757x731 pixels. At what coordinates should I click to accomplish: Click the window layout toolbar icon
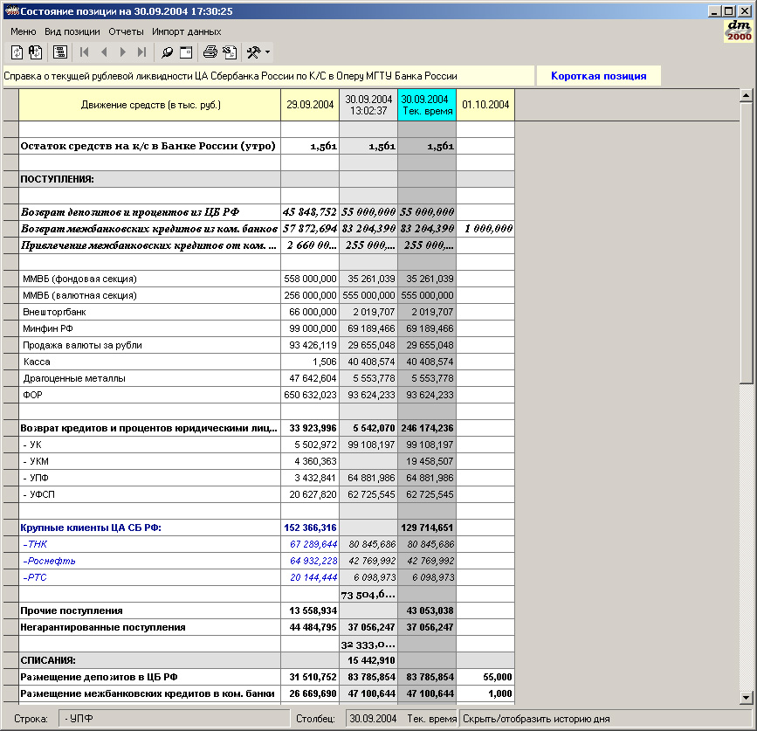(186, 52)
